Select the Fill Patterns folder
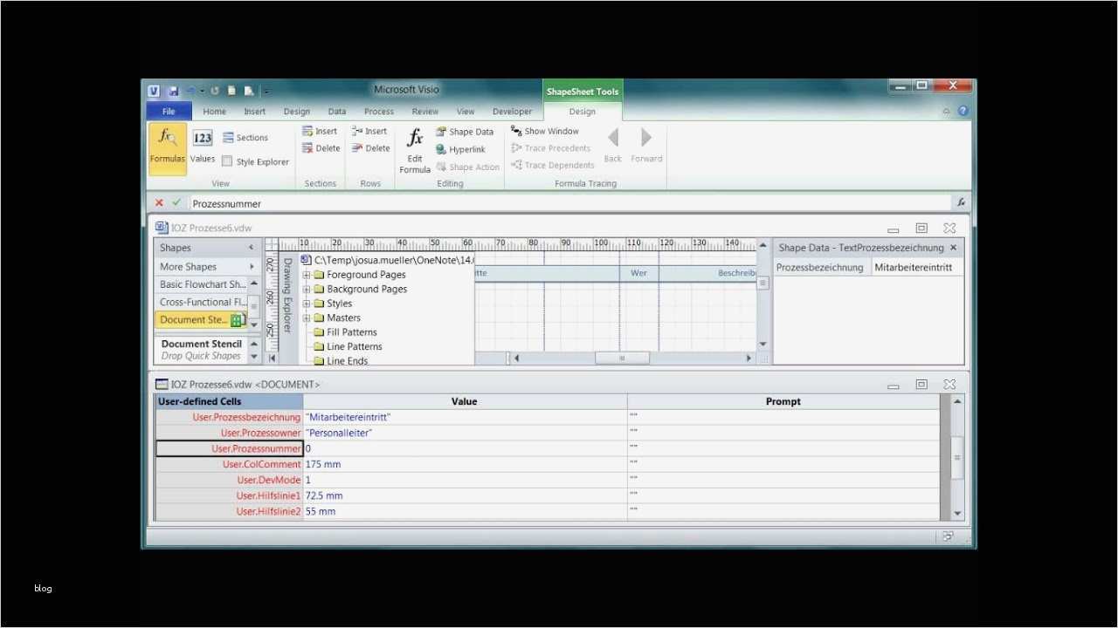1118x628 pixels. point(345,332)
